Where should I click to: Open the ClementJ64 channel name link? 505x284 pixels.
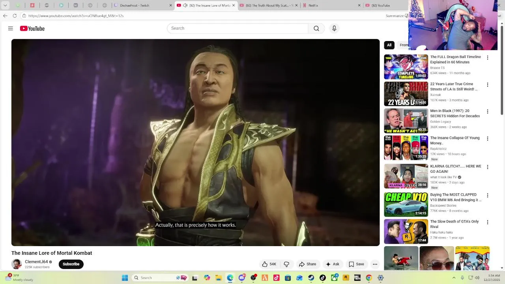point(36,262)
